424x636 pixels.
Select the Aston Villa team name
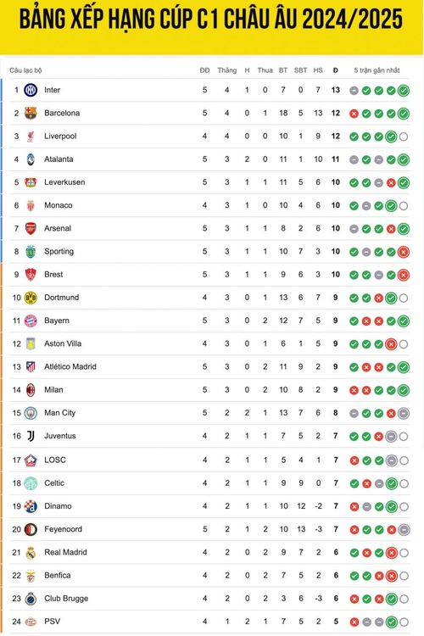63,343
